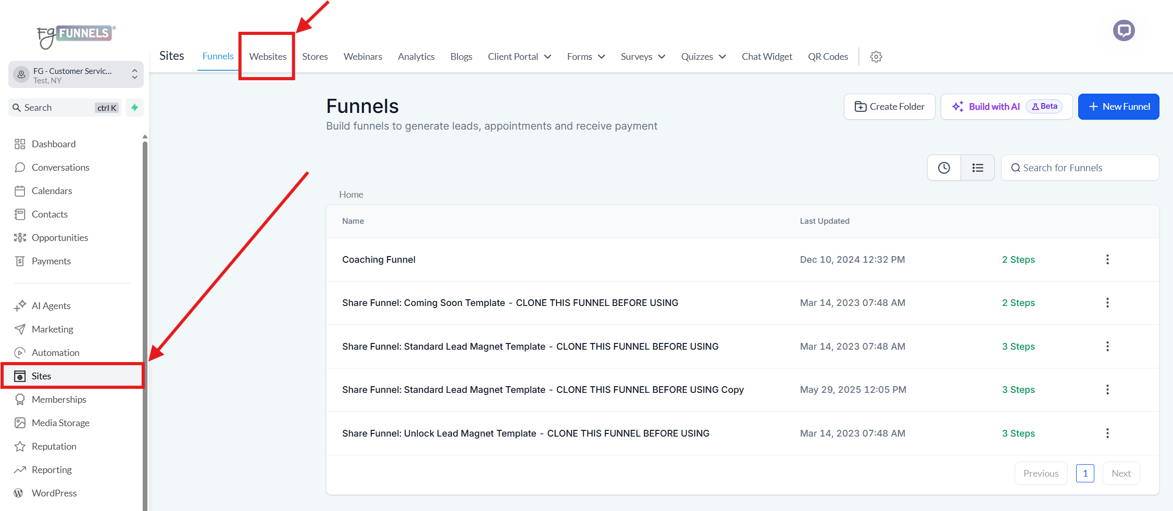Click '2 Steps' for Coaching Funnel

(1018, 260)
